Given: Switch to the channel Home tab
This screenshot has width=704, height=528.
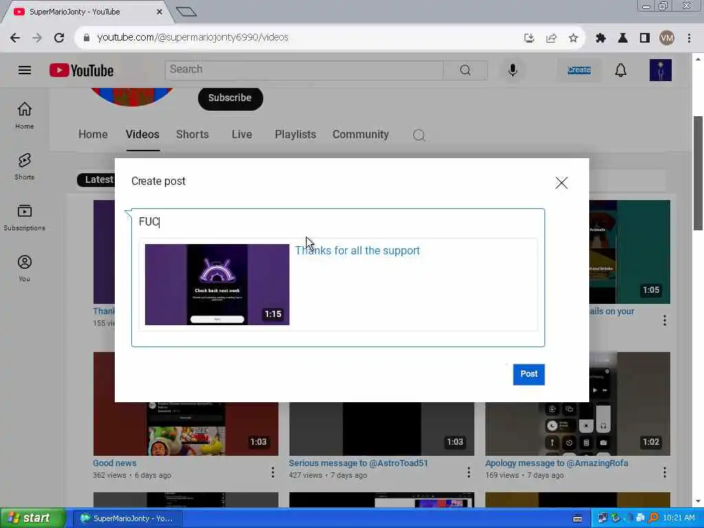Looking at the screenshot, I should point(93,134).
